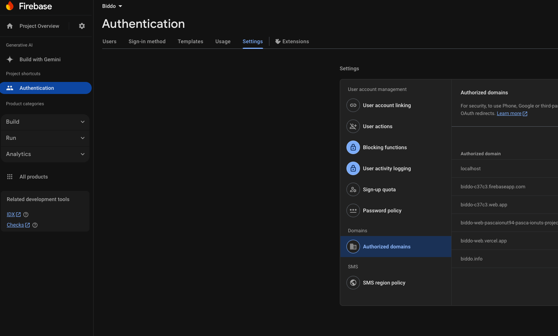
Task: Click the localhost domain row
Action: tap(505, 169)
